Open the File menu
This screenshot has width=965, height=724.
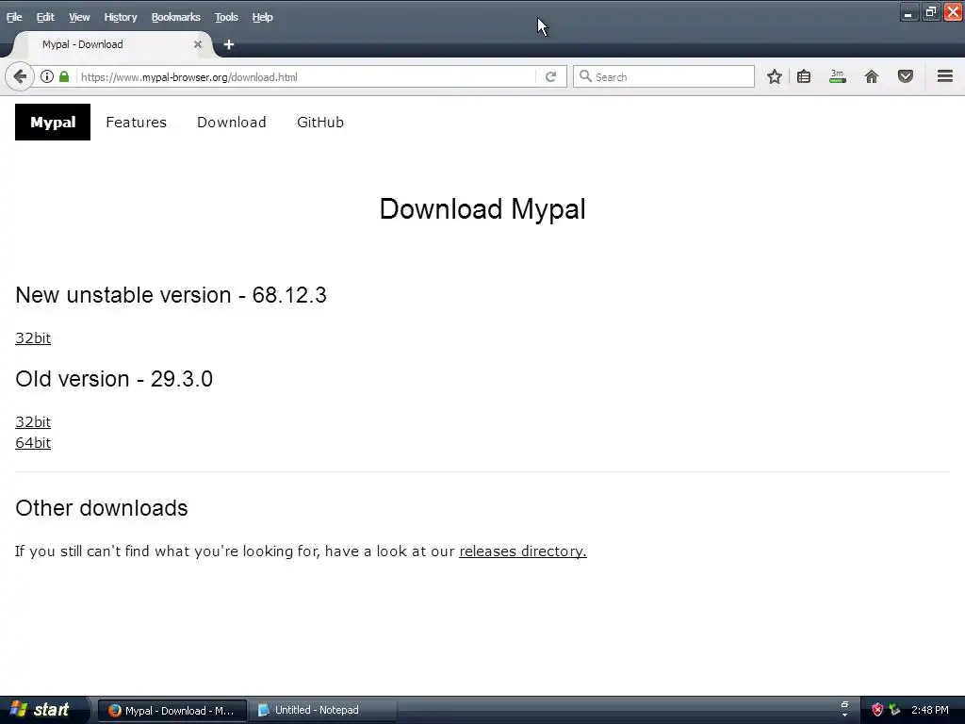tap(14, 17)
